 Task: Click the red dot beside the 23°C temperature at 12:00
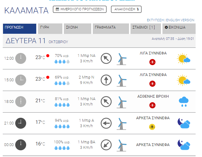48,56
